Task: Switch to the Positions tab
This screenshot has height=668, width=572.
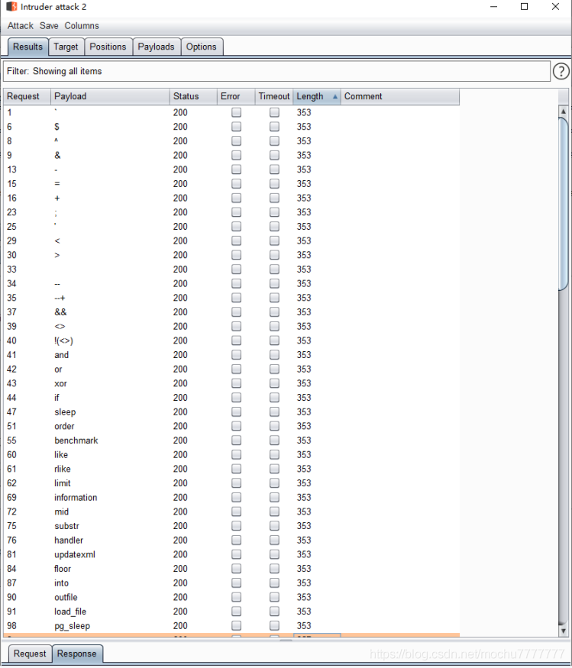Action: 108,47
